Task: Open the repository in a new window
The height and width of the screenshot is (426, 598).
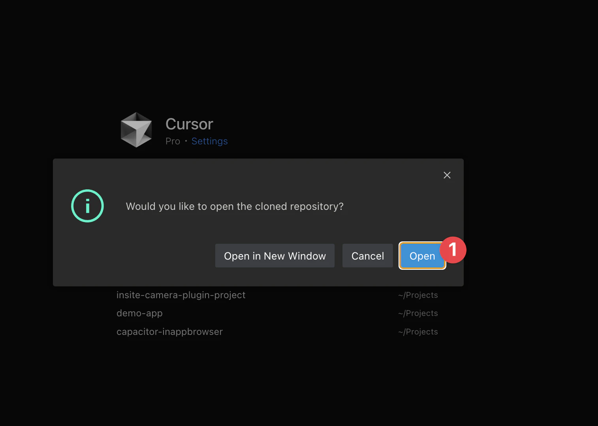Action: [x=275, y=256]
